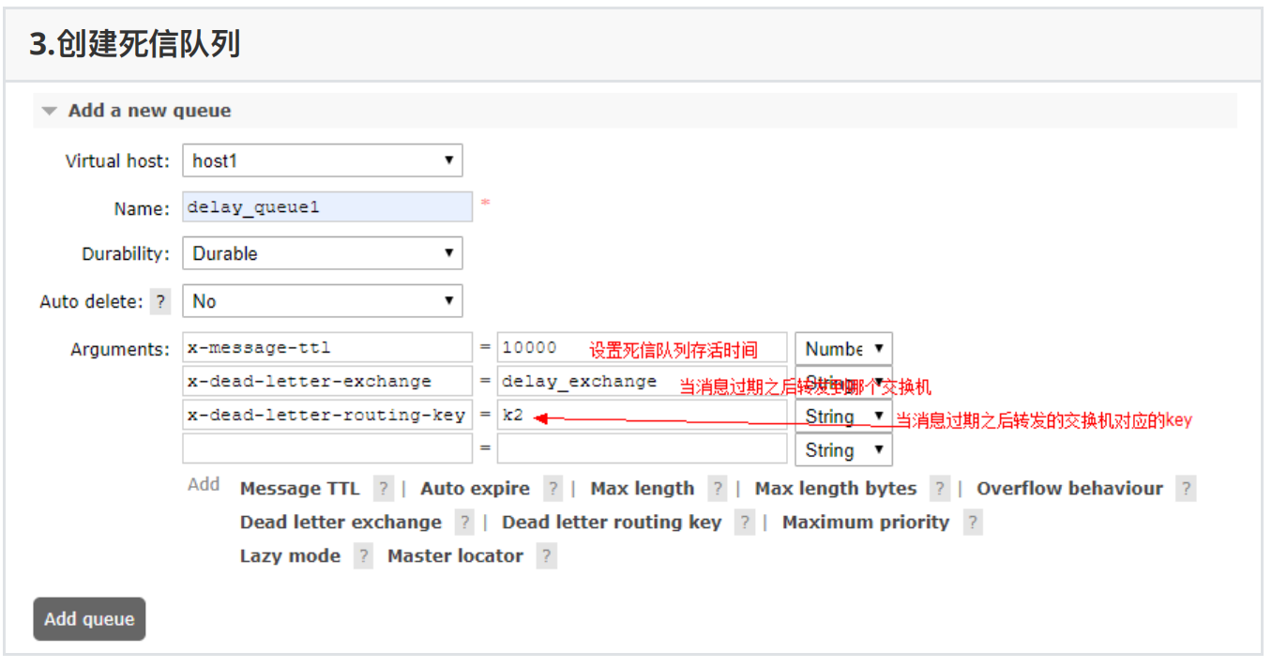Click help icon next to Auto delete
Image resolution: width=1272 pixels, height=668 pixels.
(161, 302)
